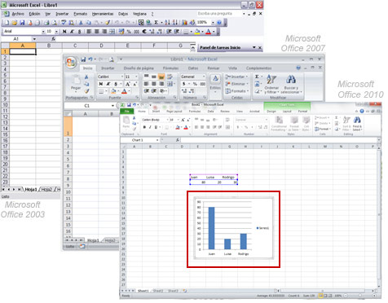Click the Find & Select icon in Excel 2010
The image size is (388, 303).
click(357, 120)
